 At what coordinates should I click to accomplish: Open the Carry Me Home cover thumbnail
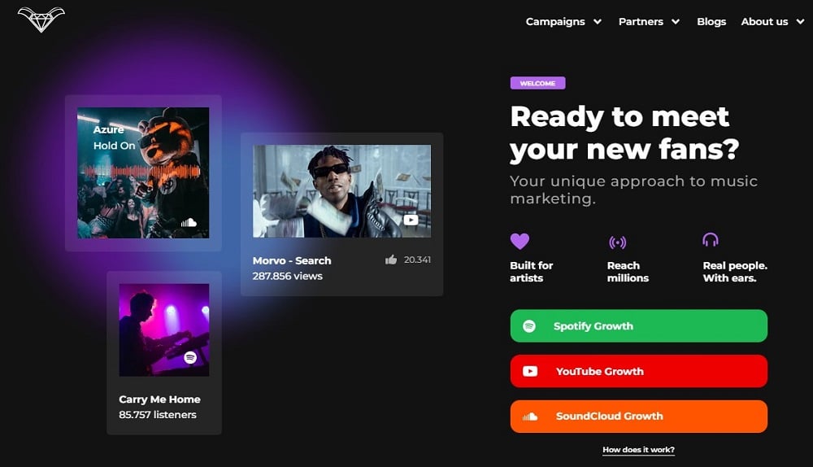click(x=164, y=330)
